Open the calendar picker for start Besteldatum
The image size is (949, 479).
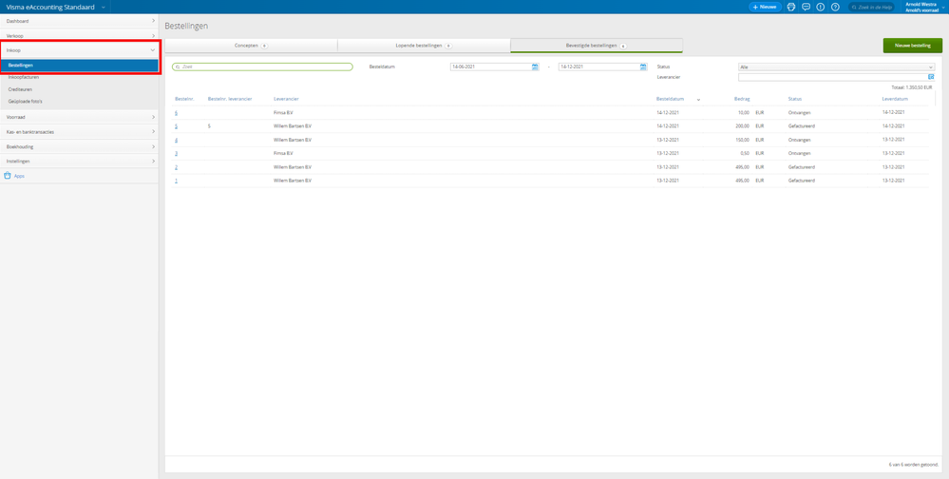[535, 67]
